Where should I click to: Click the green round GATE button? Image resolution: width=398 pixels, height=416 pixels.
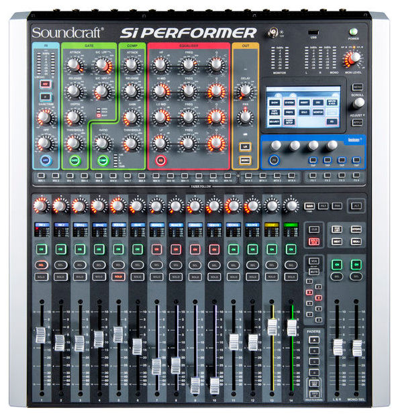tap(74, 160)
